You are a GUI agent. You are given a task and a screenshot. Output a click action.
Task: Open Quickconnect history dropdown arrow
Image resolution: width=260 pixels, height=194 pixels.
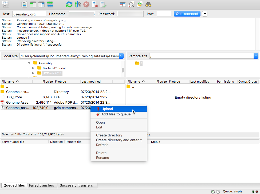[x=205, y=14]
